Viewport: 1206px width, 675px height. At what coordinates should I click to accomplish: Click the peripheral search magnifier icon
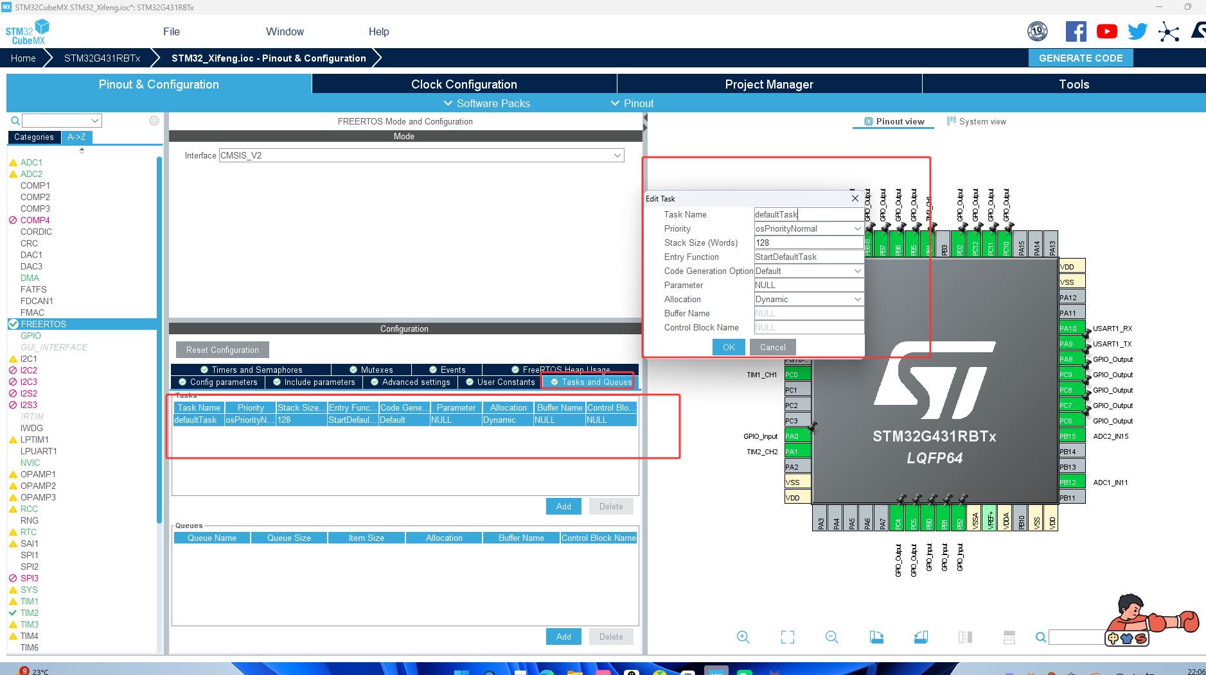[x=15, y=121]
